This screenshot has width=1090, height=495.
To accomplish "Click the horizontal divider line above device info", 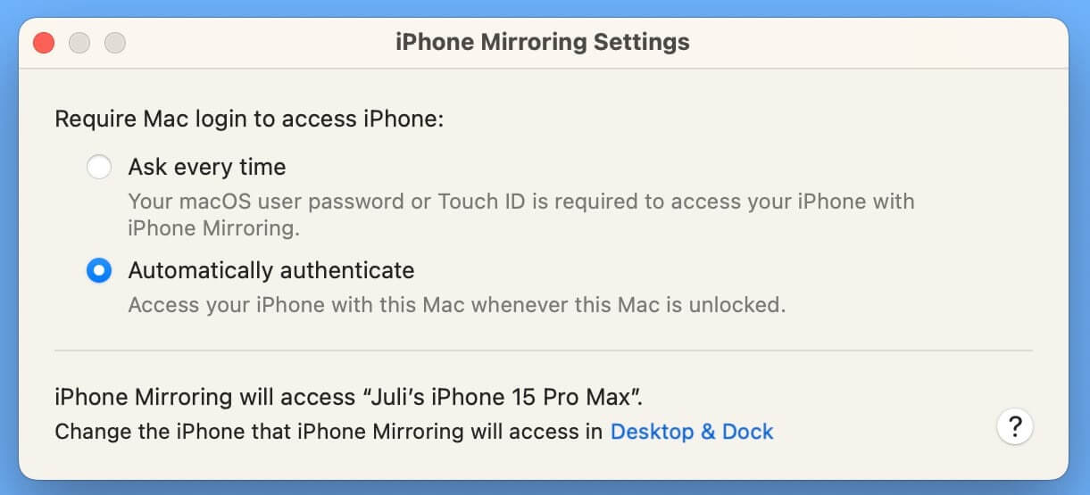I will (x=543, y=351).
